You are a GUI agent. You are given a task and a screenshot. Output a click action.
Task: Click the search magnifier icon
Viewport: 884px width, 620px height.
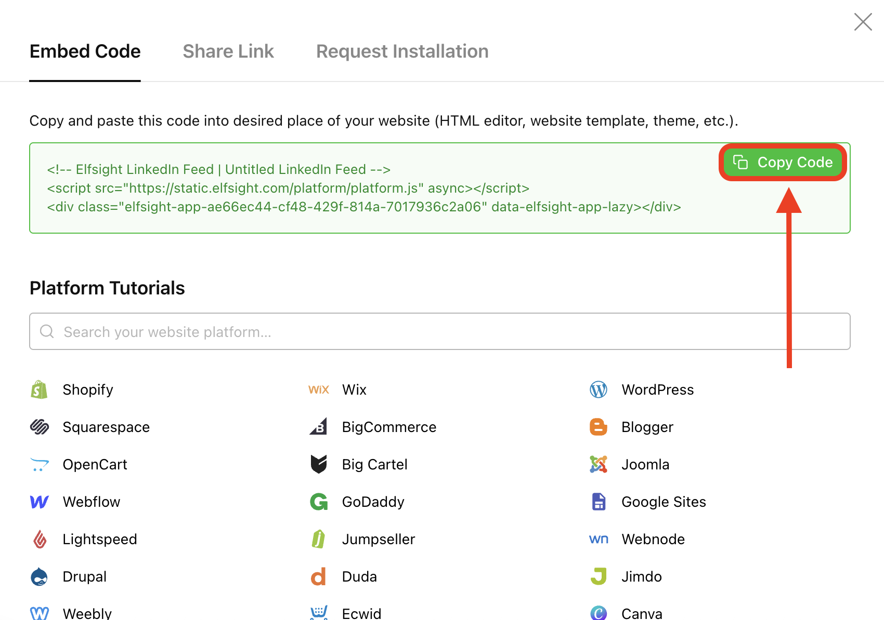pyautogui.click(x=47, y=331)
